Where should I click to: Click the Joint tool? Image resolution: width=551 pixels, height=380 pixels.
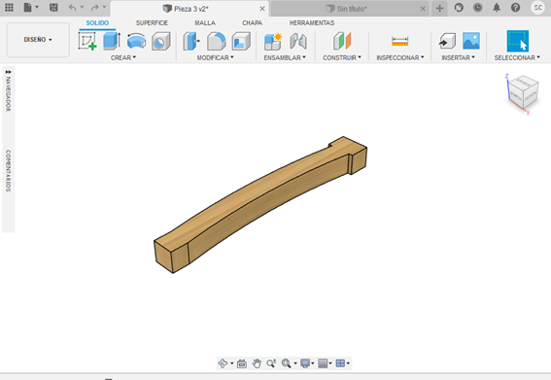[x=298, y=42]
